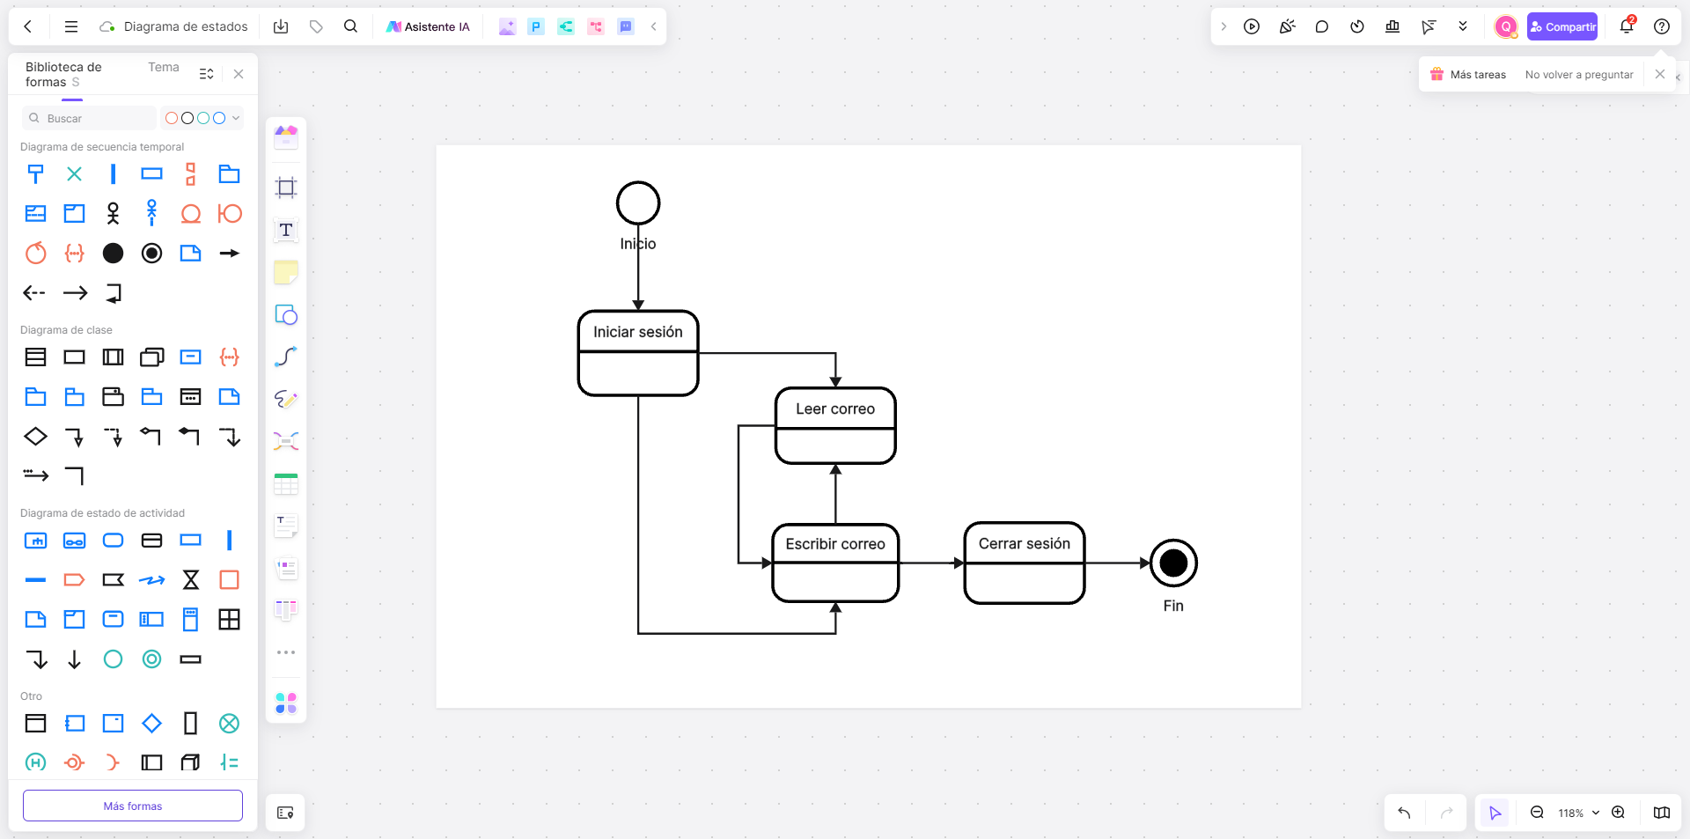Click the export/download icon
The width and height of the screenshot is (1690, 839).
281,26
